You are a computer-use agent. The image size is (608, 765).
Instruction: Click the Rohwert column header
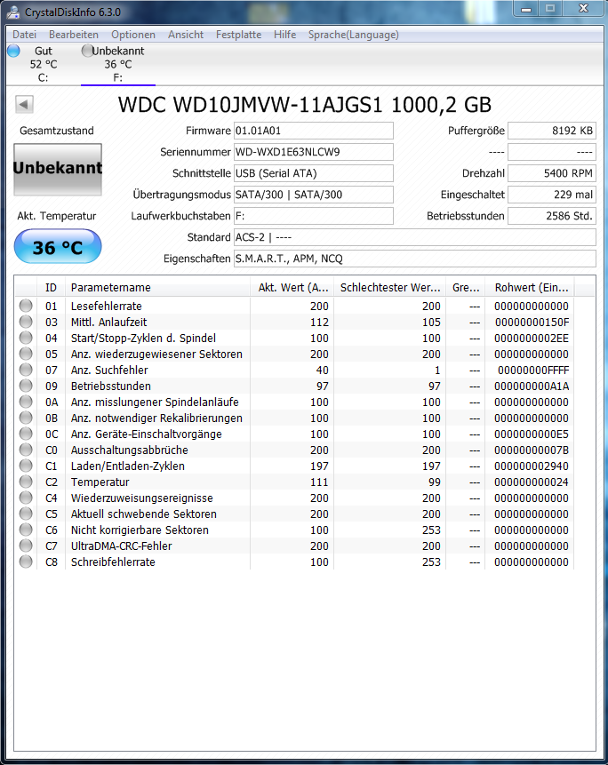coord(530,287)
